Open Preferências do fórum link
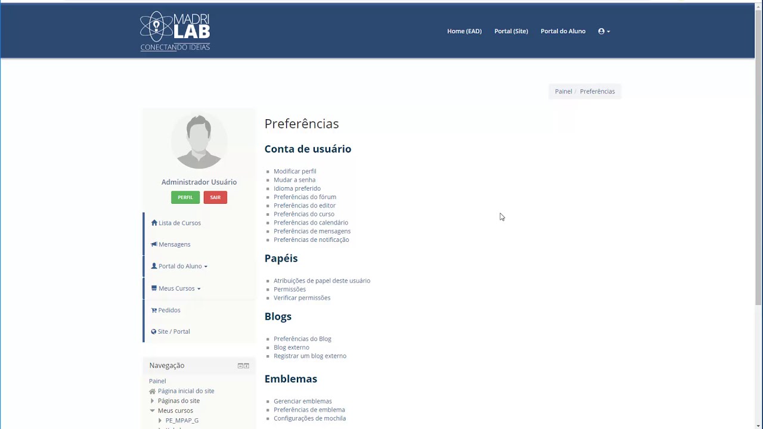The image size is (763, 429). point(305,197)
